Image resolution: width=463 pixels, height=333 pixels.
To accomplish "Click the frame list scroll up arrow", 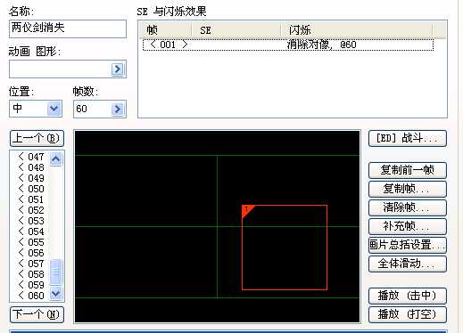I will pos(56,158).
